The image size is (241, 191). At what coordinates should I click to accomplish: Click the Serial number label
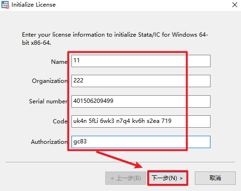(48, 101)
